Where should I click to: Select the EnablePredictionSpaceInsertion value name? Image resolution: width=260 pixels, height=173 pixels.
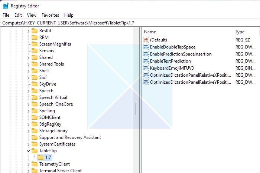coord(181,54)
